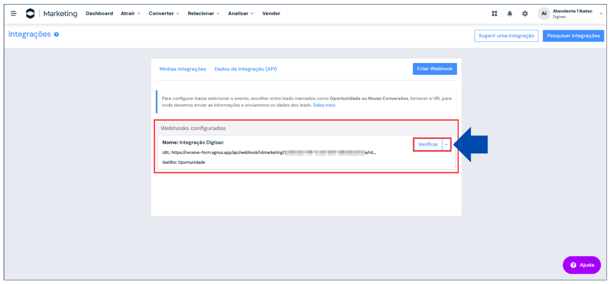This screenshot has height=284, width=611.
Task: Expand the Atrair menu
Action: tap(130, 14)
